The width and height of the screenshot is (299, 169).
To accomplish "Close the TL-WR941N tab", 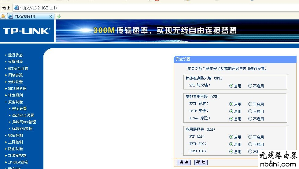I will [51, 16].
